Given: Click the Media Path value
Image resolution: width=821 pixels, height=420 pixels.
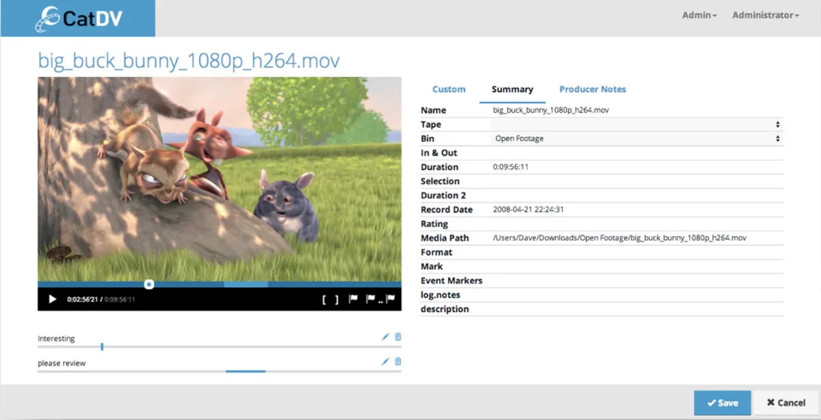Looking at the screenshot, I should point(619,238).
